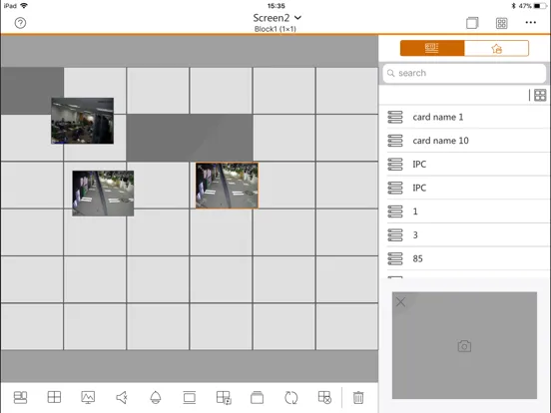Toggle the mute speaker toolbar icon
Screen dimensions: 551x413
point(122,398)
